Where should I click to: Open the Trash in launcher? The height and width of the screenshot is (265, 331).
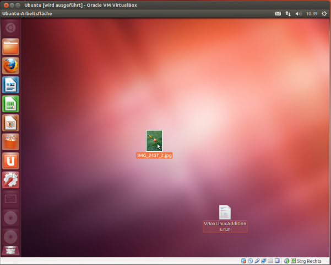pyautogui.click(x=10, y=250)
